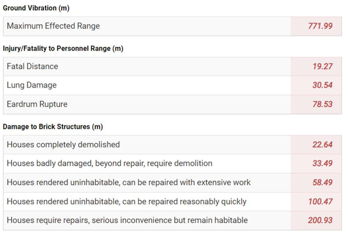Click the 22.64 demolished distance value
This screenshot has width=348, height=236.
coord(322,144)
